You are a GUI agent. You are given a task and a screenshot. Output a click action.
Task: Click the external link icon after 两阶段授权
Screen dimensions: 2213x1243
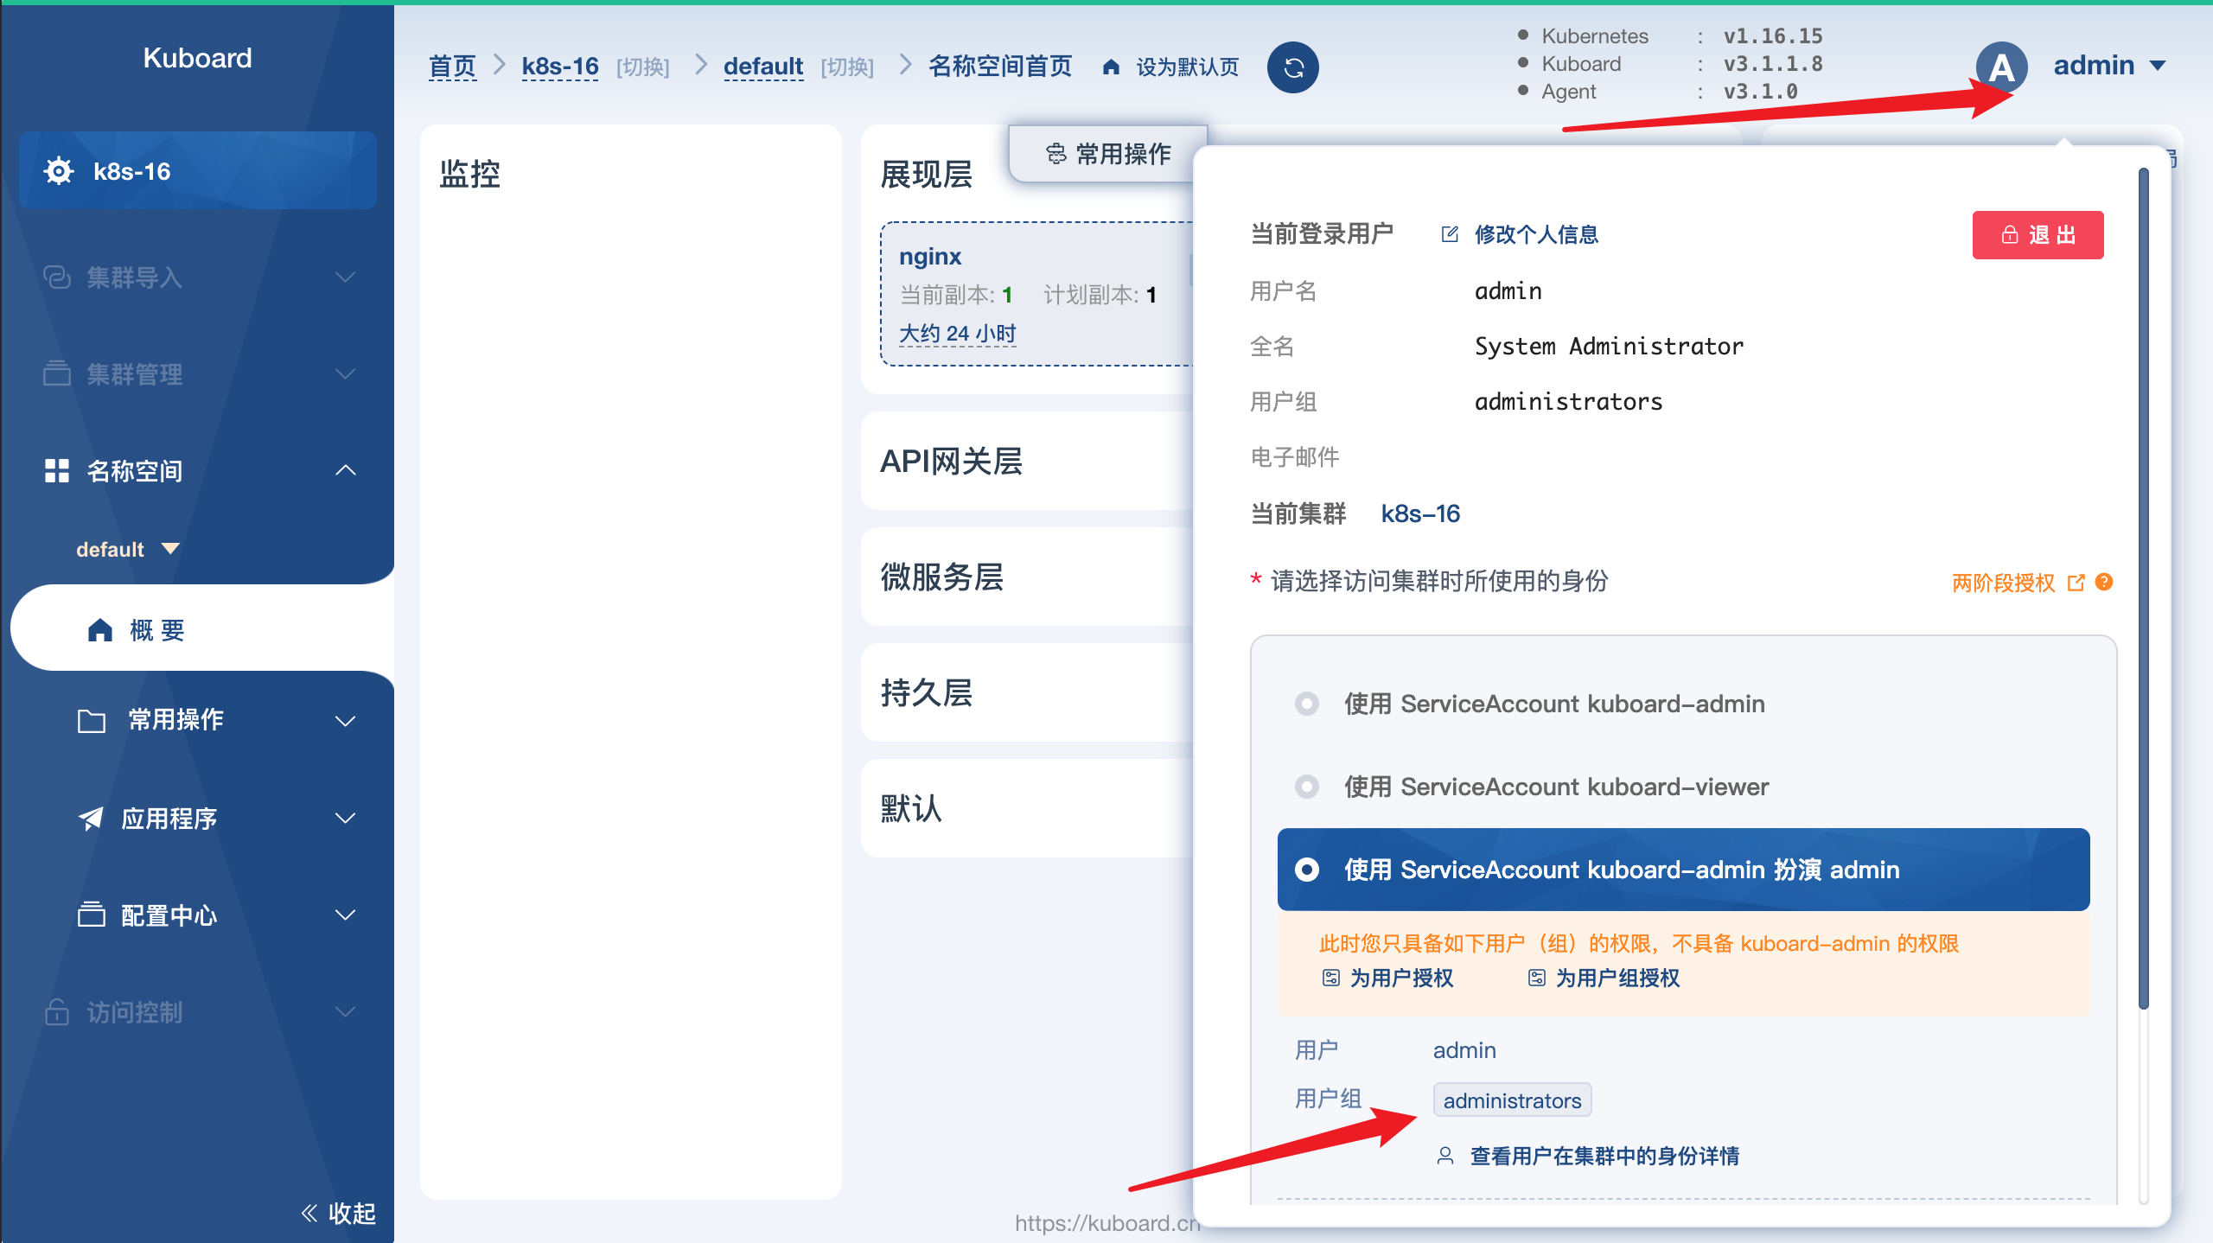coord(2076,583)
